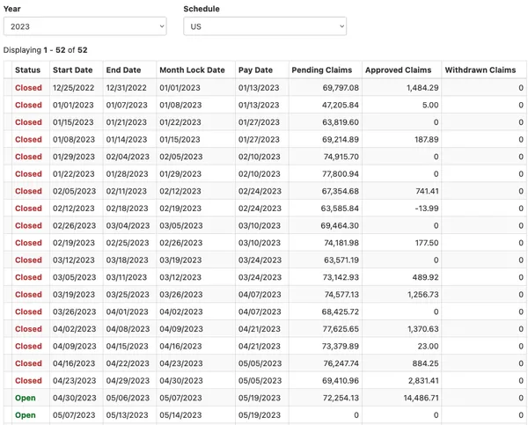Click pay date 05/19/2023 in 04/30/2023 row
Screen dimensions: 528x425
260,398
